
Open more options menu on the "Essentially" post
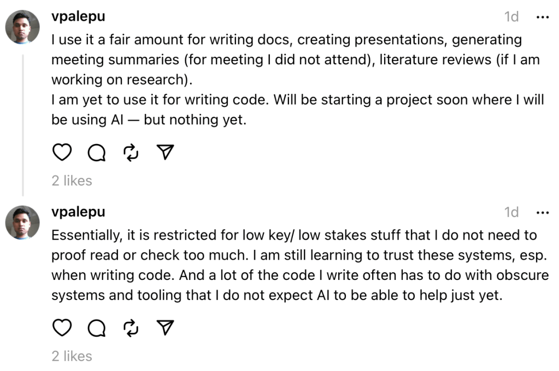pos(542,212)
